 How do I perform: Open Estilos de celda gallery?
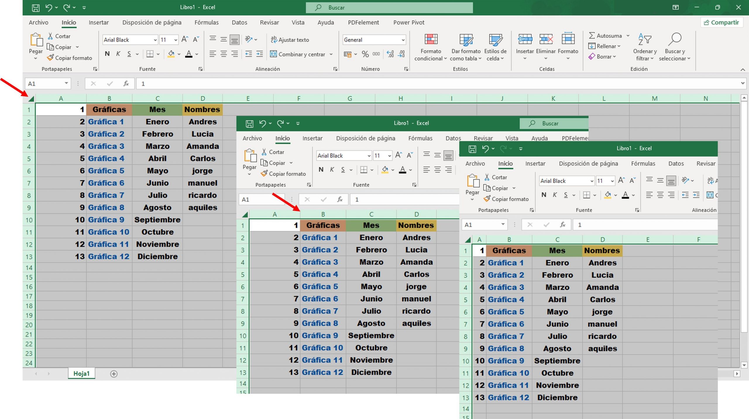[496, 47]
